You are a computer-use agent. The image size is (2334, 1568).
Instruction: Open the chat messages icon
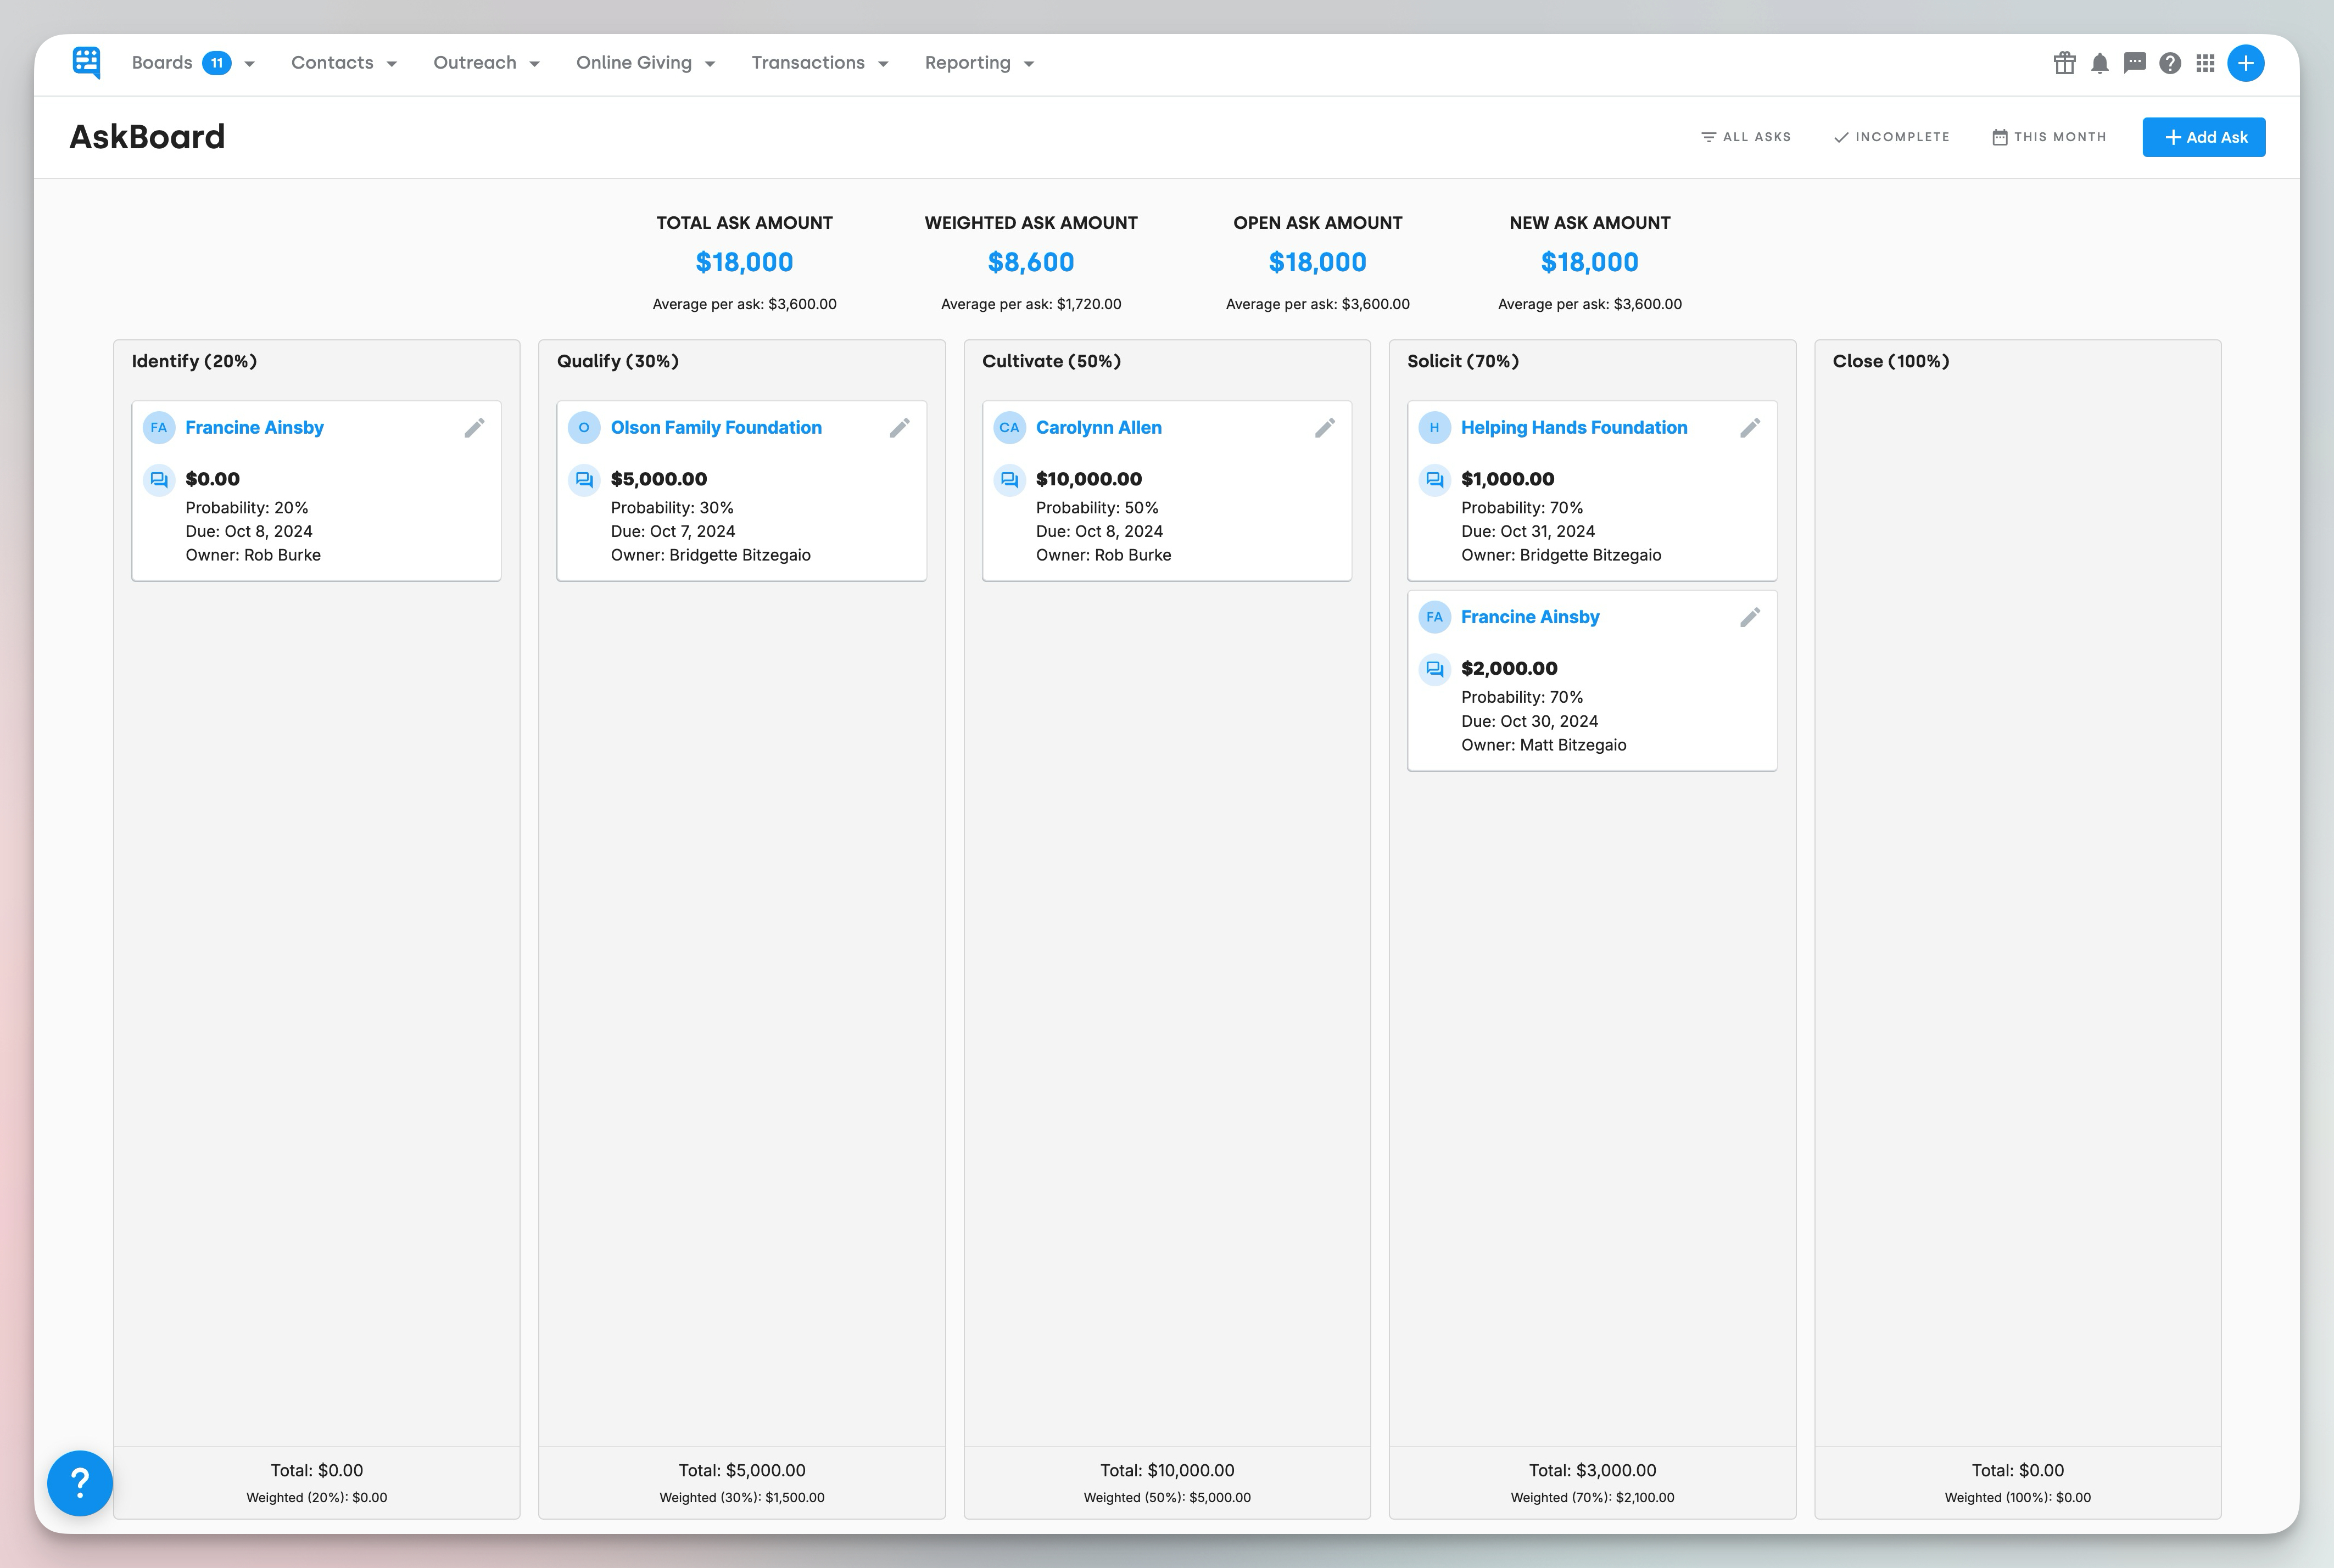pyautogui.click(x=2135, y=63)
